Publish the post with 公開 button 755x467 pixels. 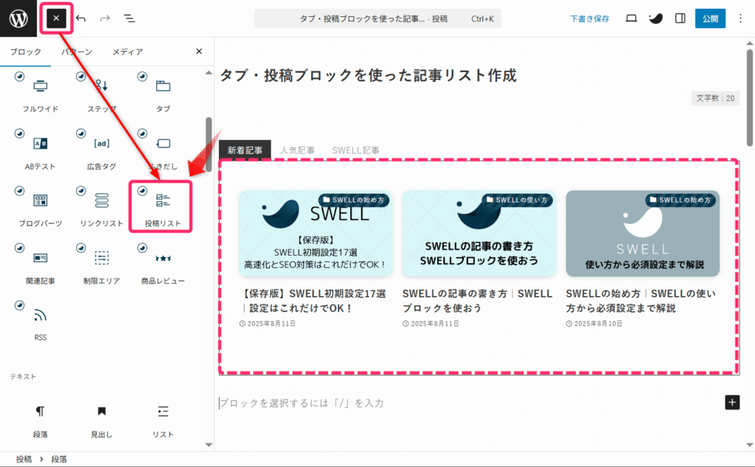click(x=710, y=18)
